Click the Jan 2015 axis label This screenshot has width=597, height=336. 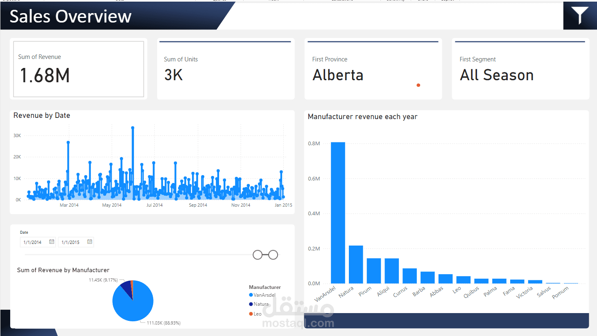pyautogui.click(x=283, y=205)
